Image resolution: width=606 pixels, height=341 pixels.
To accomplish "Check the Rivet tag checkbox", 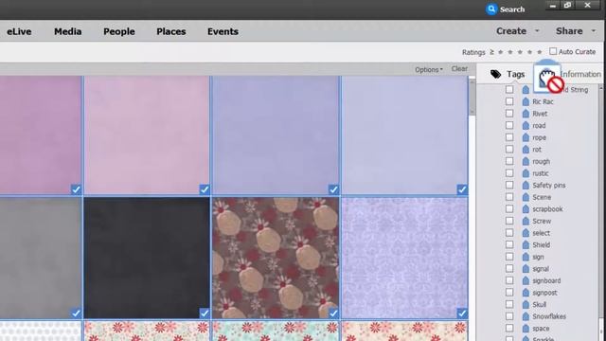I will 509,114.
